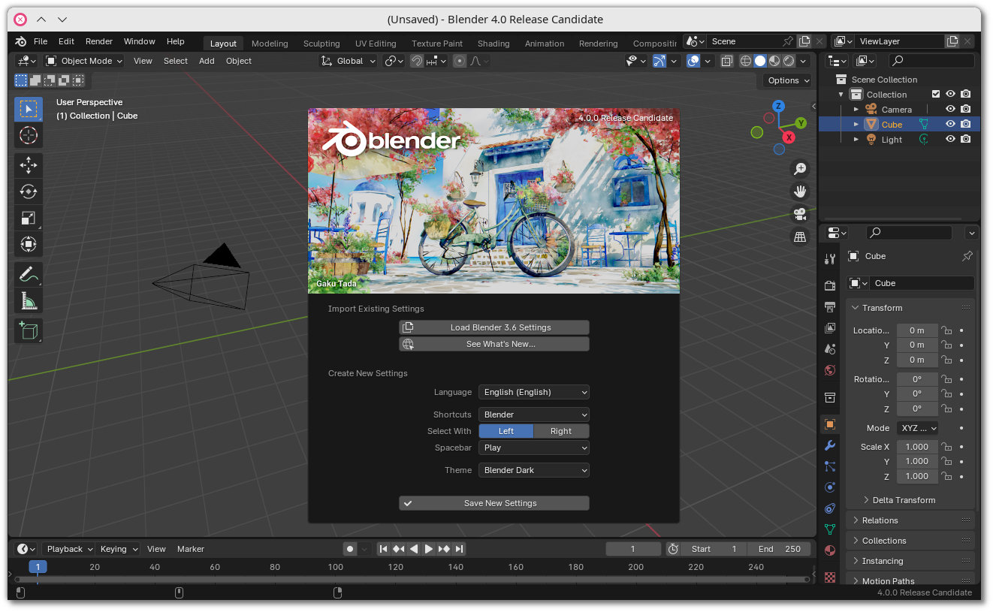This screenshot has height=612, width=993.
Task: Open the rotation Mode XYZ dropdown
Action: [x=917, y=428]
